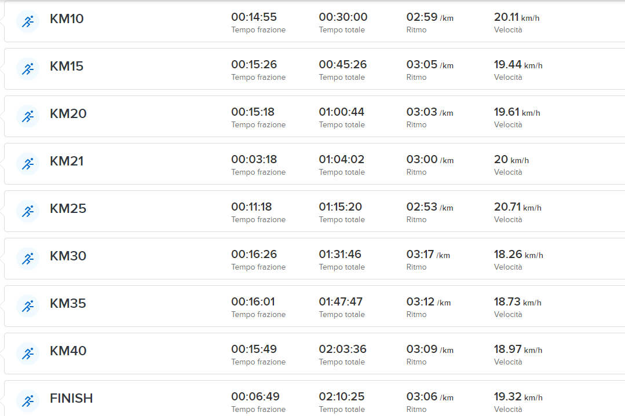Click the runner icon beside KM30
This screenshot has width=625, height=416.
pos(28,259)
